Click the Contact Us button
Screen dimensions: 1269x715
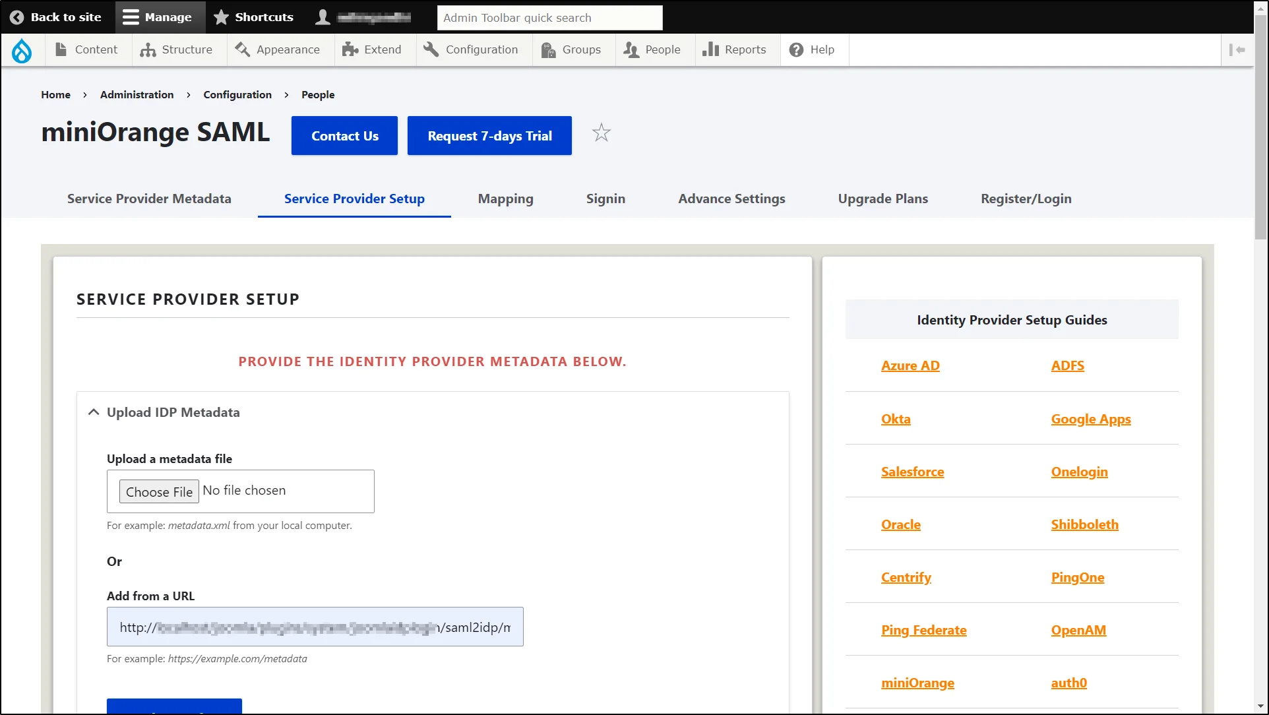click(x=344, y=135)
